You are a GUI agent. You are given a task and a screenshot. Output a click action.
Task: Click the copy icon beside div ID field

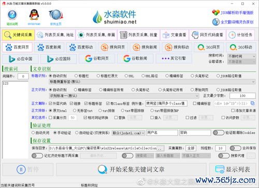pyautogui.click(x=253, y=103)
